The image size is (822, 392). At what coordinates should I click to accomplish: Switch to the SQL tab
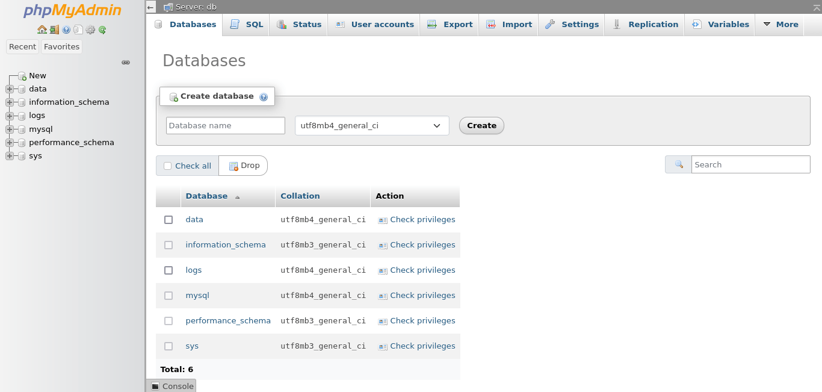coord(247,25)
